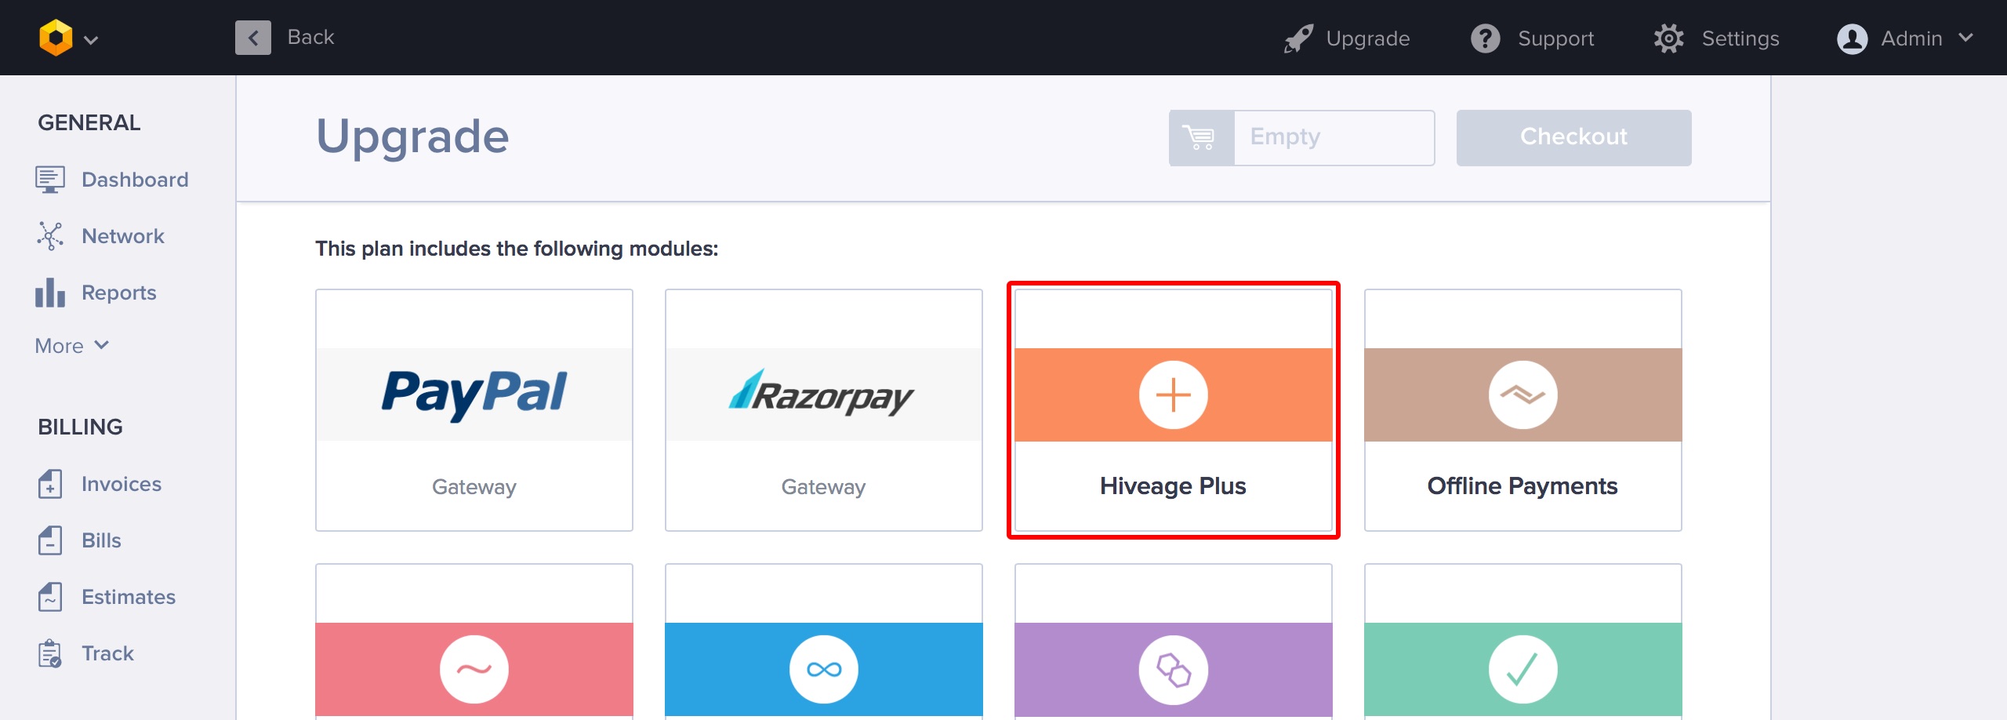Expand the Admin account dropdown
2007x720 pixels.
(1965, 38)
